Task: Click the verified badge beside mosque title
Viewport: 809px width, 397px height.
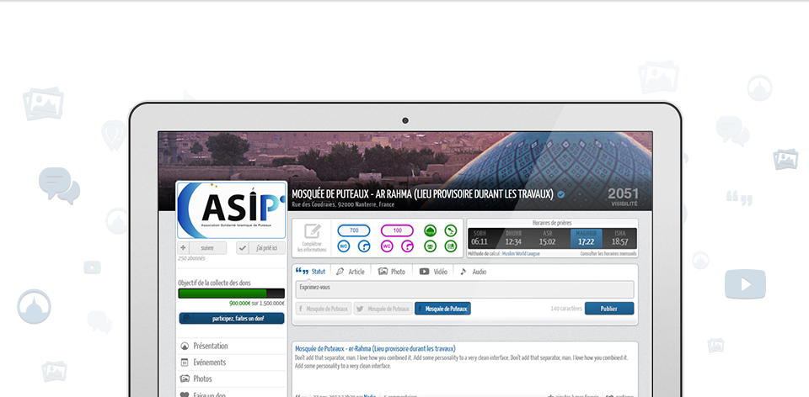Action: [x=560, y=194]
